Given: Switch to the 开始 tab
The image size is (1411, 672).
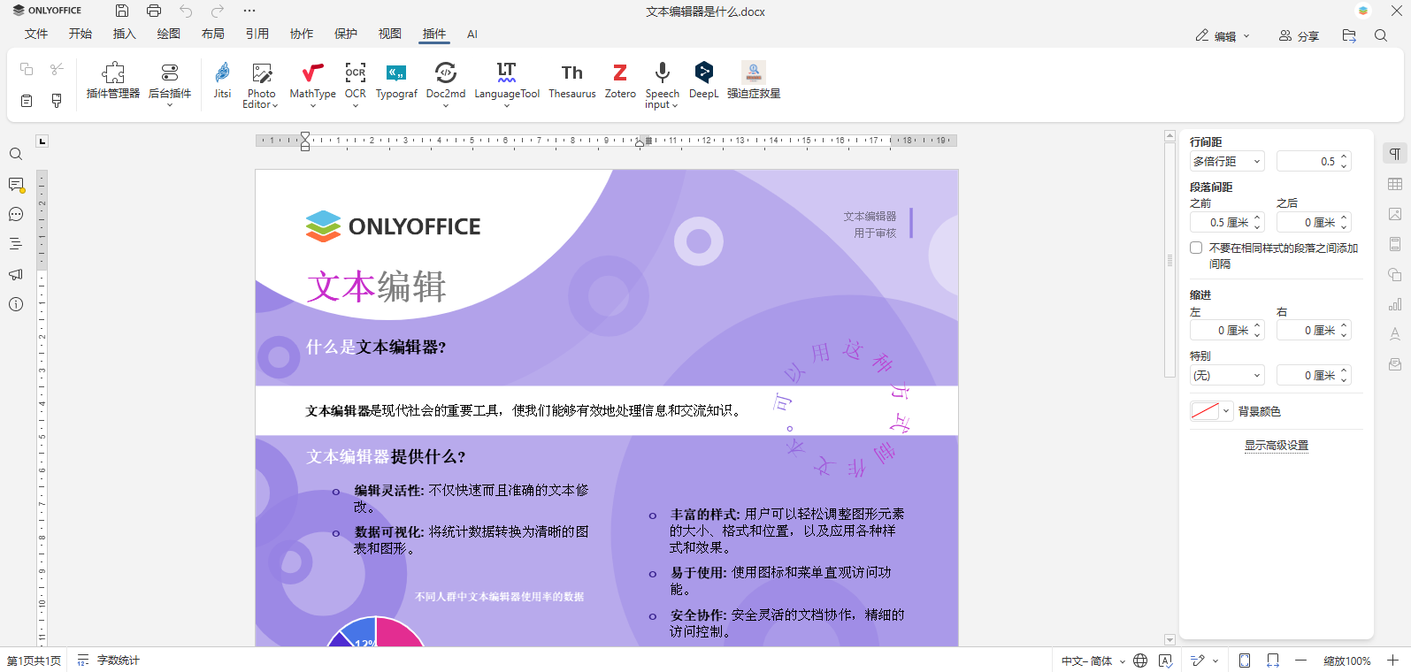Looking at the screenshot, I should click(x=81, y=34).
